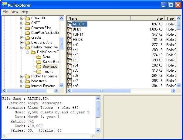This screenshot has height=140, width=183.
Task: Click the sc4 scenario file icon
Action: click(70, 65)
